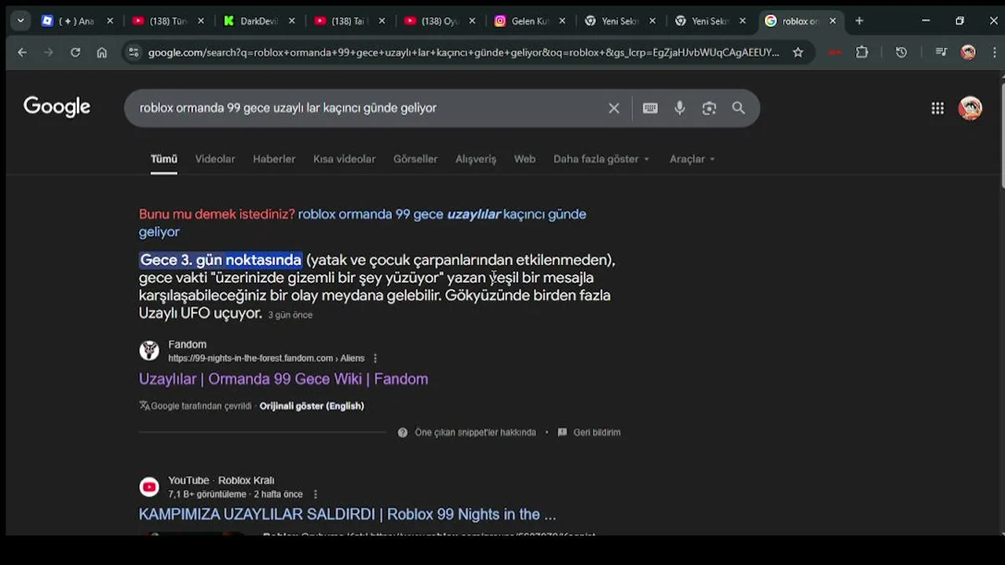The height and width of the screenshot is (565, 1005).
Task: Open Uzaylılar Ormanda 99 Gece Wiki link
Action: click(283, 379)
